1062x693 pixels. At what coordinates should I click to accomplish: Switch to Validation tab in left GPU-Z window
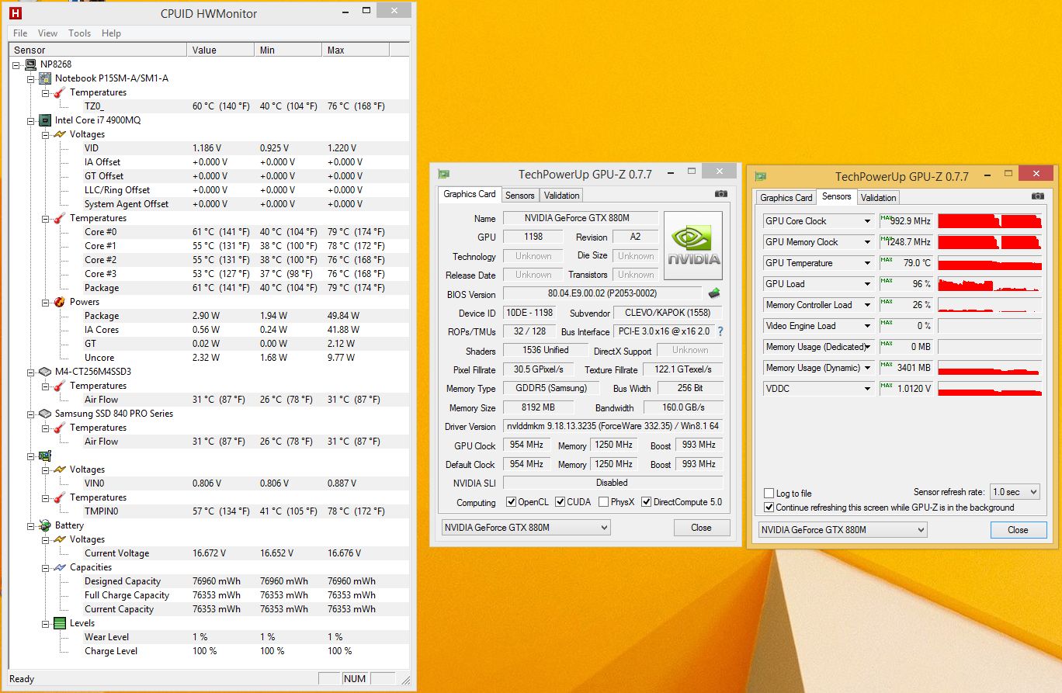561,196
